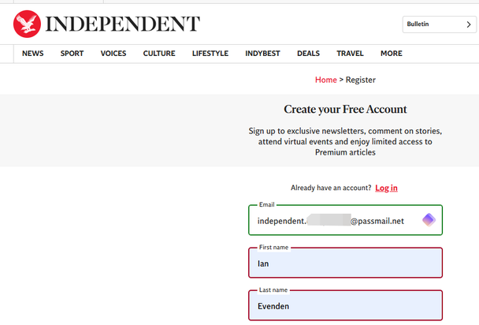Expand the Bulletin dropdown button
Viewport: 479px width, 325px height.
click(437, 24)
